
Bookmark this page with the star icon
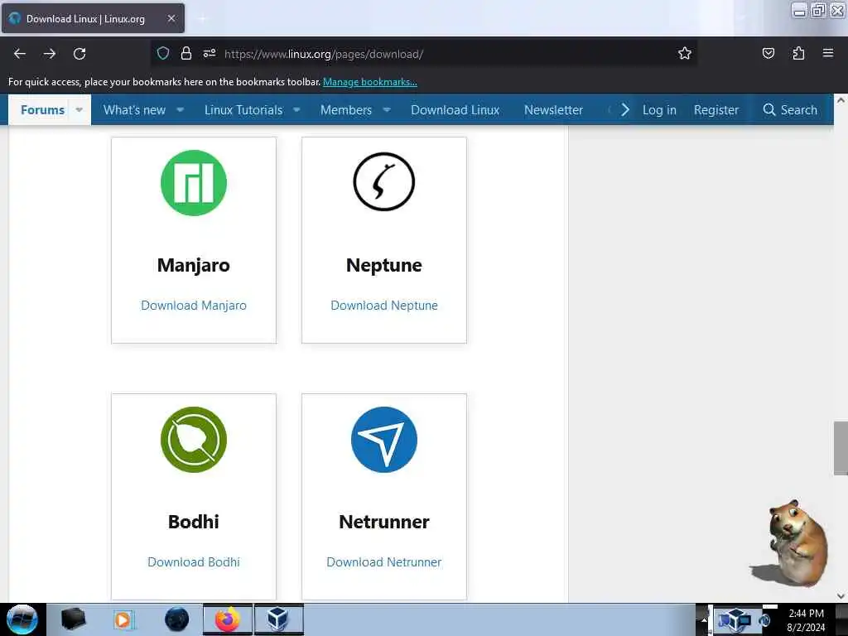(685, 54)
